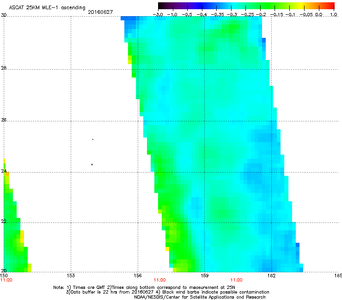
Task: Click the latitude label '20' at the bottom left
Action: click(4, 270)
